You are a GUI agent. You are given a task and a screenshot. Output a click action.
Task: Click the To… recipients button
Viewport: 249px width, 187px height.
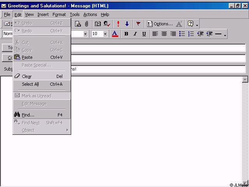click(7, 48)
